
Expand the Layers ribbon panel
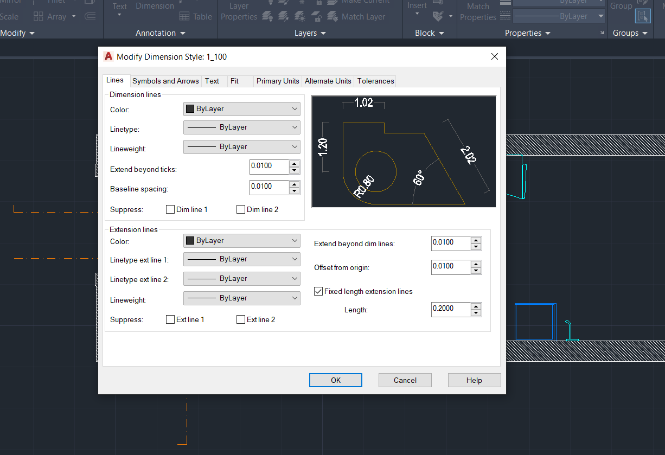[x=310, y=33]
